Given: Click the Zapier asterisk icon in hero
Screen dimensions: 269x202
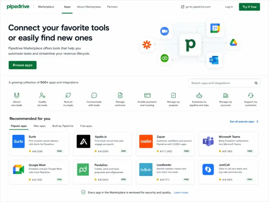Looking at the screenshot, I should coord(147,45).
